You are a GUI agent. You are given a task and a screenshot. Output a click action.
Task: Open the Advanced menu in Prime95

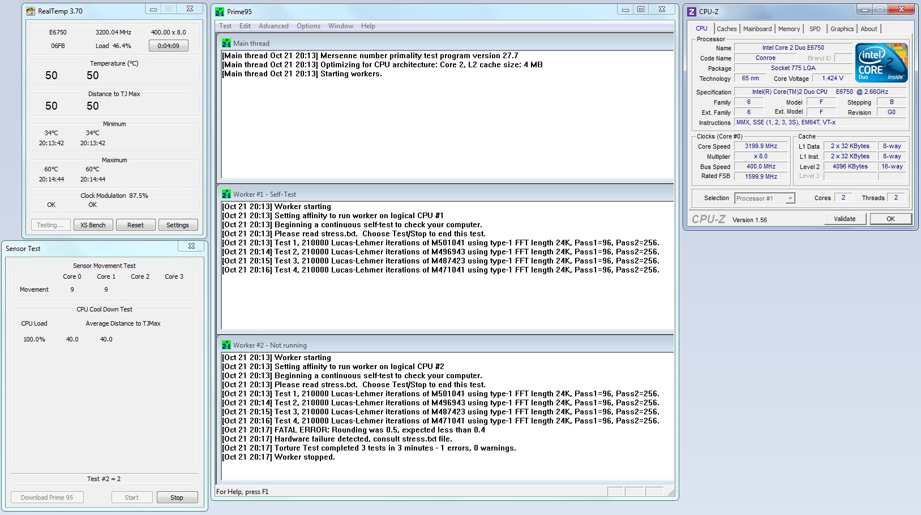pyautogui.click(x=273, y=26)
